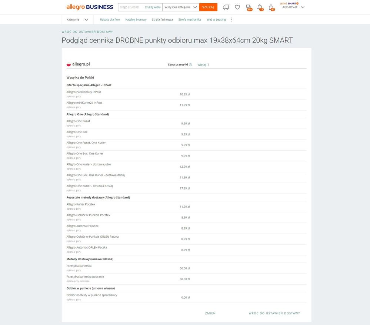Open shopping cart bag icon
The width and height of the screenshot is (370, 325).
click(x=271, y=7)
